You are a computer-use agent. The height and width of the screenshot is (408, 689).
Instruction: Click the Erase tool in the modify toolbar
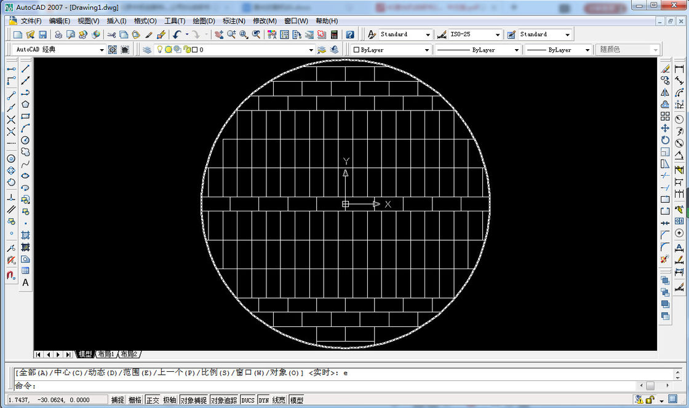(665, 69)
